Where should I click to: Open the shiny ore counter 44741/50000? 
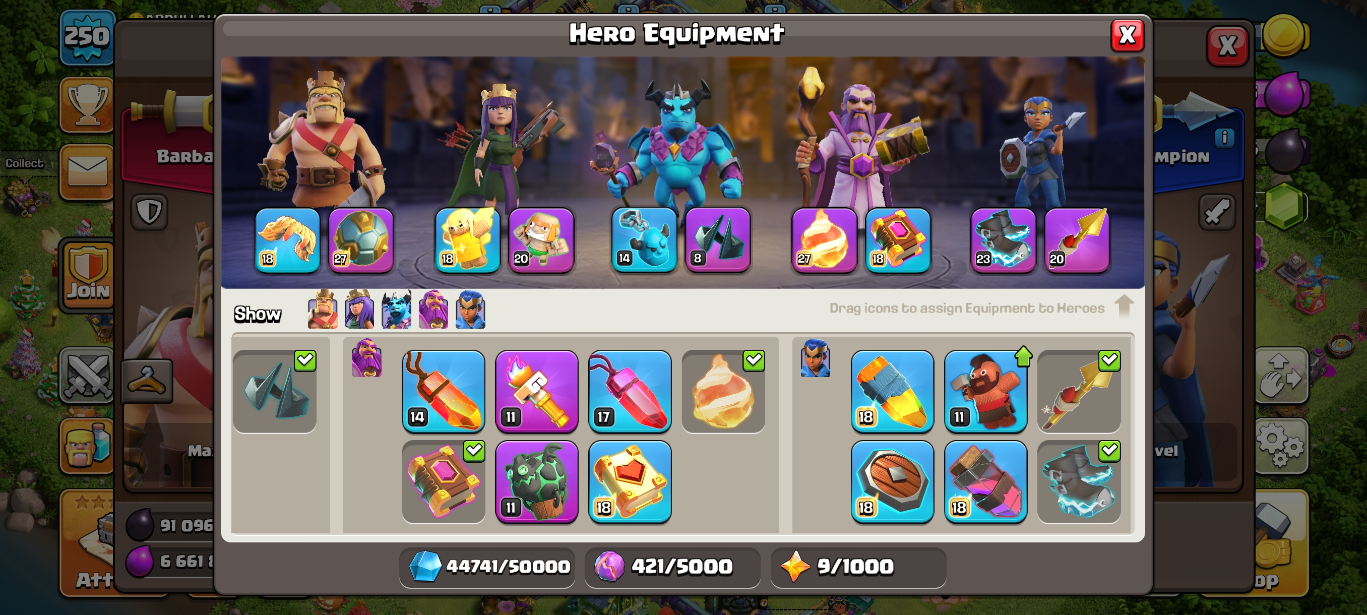[x=487, y=567]
